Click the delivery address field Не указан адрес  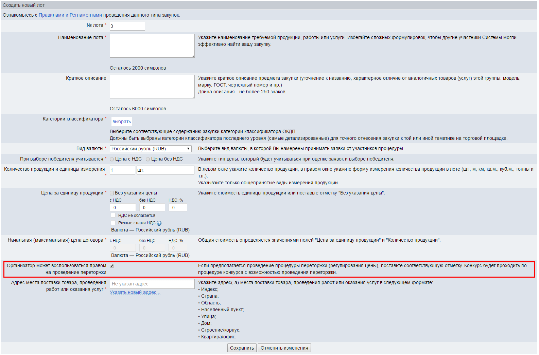(x=152, y=284)
